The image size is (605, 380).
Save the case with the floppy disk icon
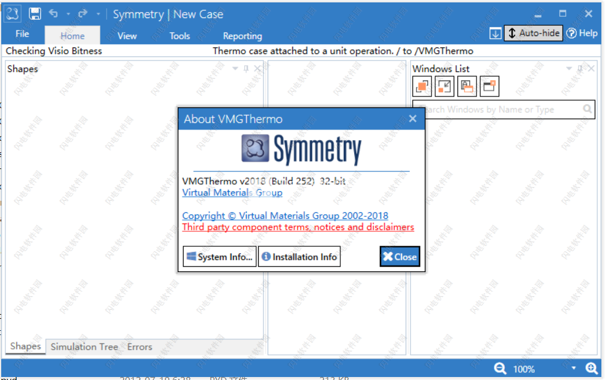tap(35, 14)
